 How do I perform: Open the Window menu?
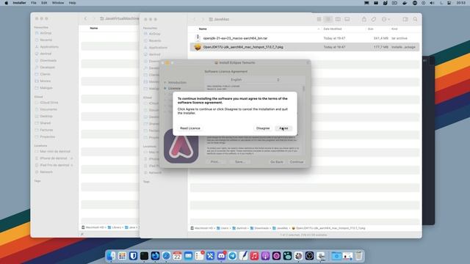pyautogui.click(x=58, y=3)
